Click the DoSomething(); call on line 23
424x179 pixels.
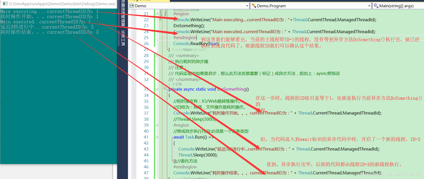pos(189,26)
